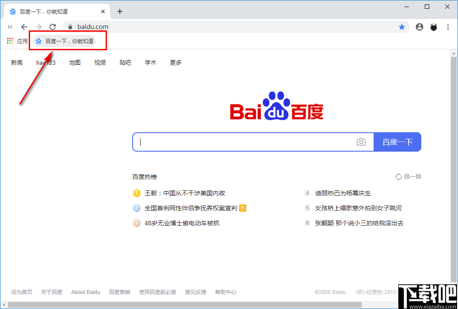Screen dimensions: 458x309
Task: Click the 百度一下 search button
Action: [x=397, y=142]
